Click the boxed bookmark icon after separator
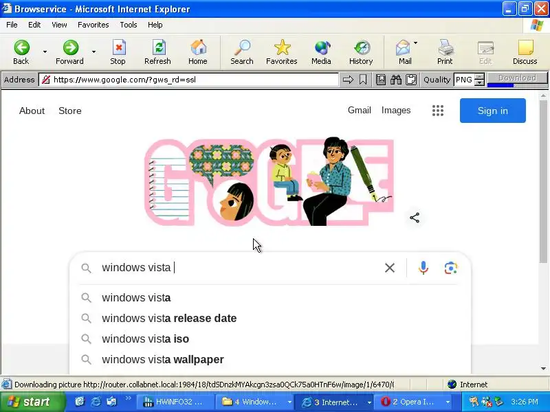Image resolution: width=550 pixels, height=412 pixels. 381,80
